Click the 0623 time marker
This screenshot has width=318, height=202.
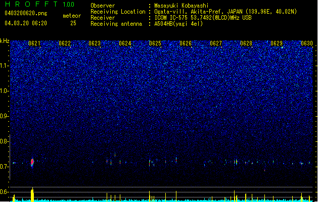(x=95, y=43)
